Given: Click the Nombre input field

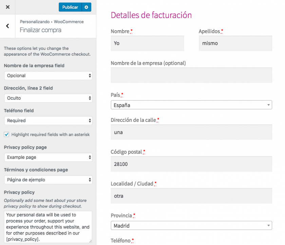Looking at the screenshot, I should click(147, 43).
